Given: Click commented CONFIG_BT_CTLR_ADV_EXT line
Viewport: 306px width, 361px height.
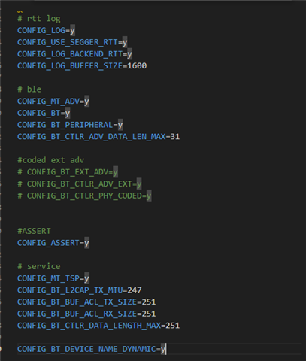Looking at the screenshot, I should 80,184.
